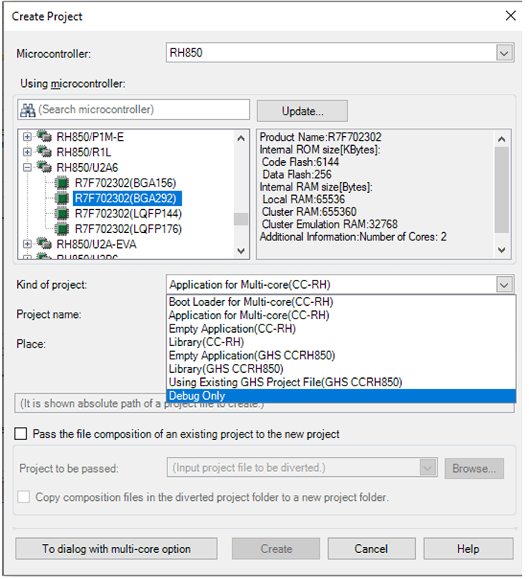Click the Cancel button

(371, 549)
